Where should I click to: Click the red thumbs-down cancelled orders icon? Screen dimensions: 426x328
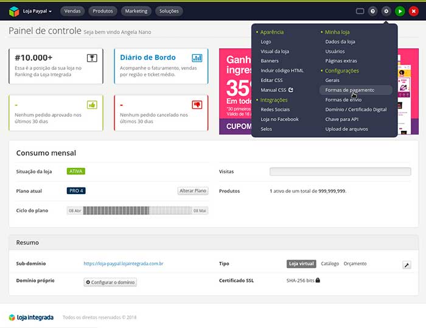pyautogui.click(x=197, y=104)
